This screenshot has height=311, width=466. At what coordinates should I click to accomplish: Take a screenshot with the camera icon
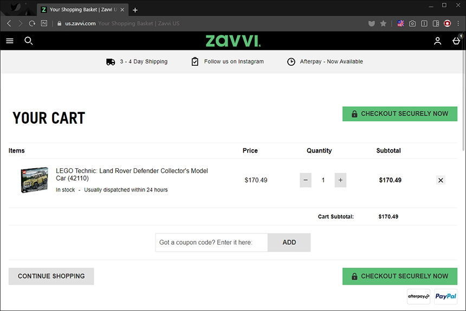(x=412, y=23)
